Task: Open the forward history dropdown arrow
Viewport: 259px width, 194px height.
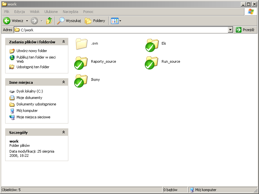Action: tap(42, 21)
